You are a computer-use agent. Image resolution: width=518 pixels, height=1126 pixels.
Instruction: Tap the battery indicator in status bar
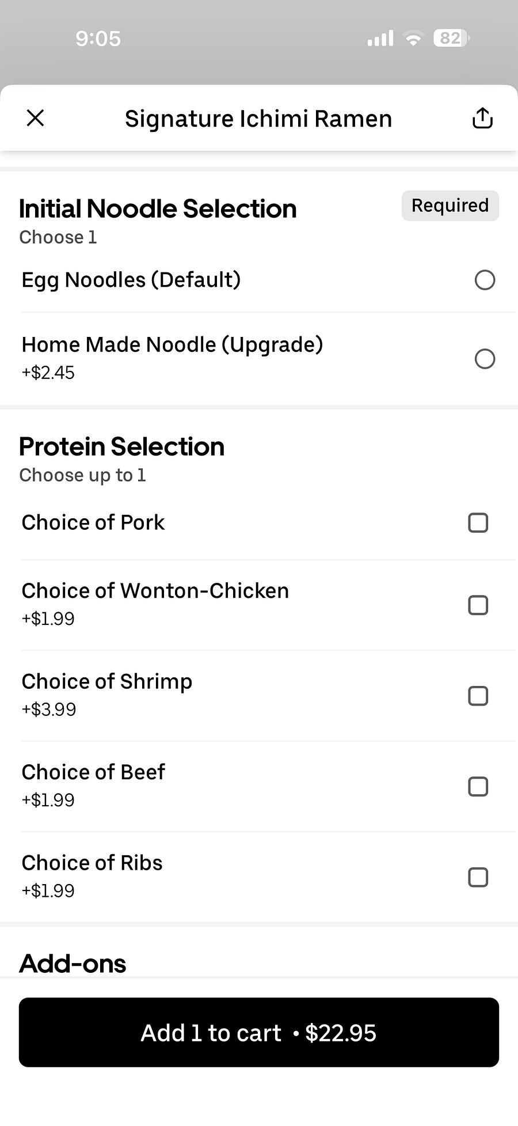(452, 39)
